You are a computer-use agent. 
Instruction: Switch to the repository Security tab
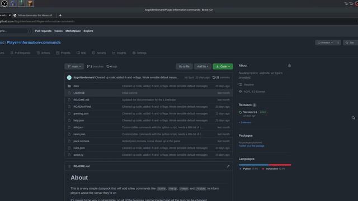click(99, 53)
